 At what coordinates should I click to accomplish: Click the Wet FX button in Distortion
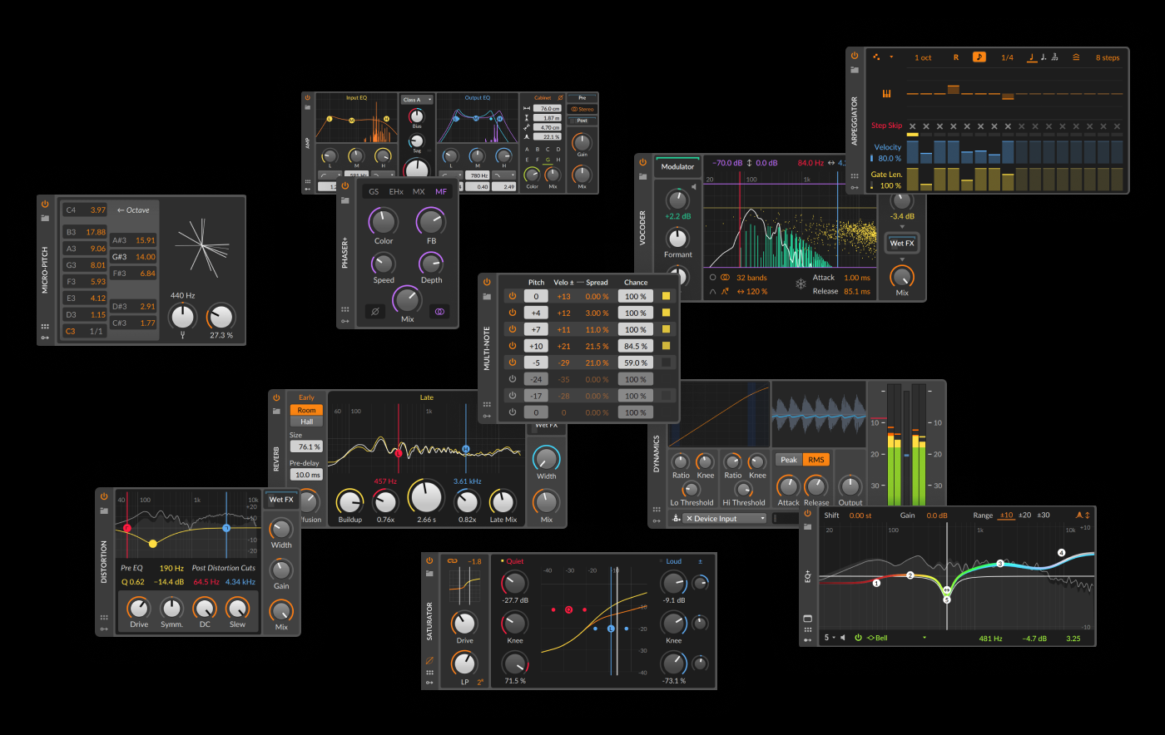[x=281, y=500]
